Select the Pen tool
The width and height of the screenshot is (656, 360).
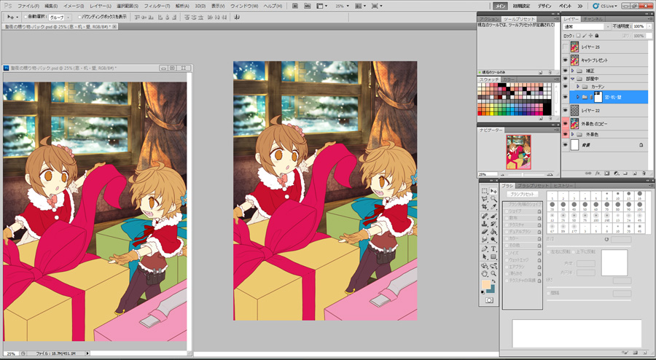tap(484, 248)
